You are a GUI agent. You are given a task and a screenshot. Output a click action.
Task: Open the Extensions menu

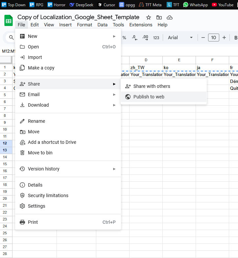(141, 25)
